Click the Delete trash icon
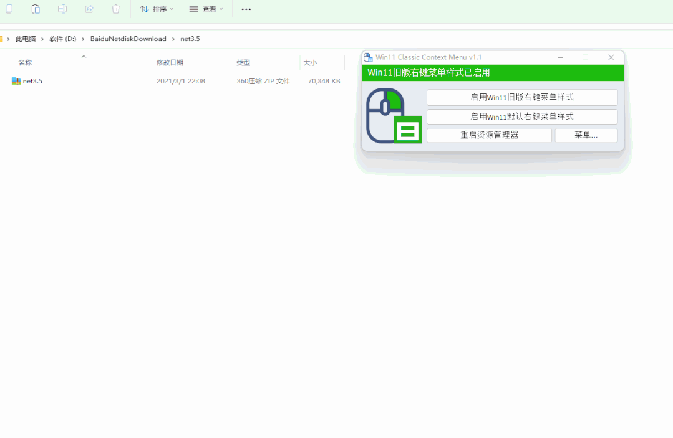The image size is (673, 438). tap(115, 9)
